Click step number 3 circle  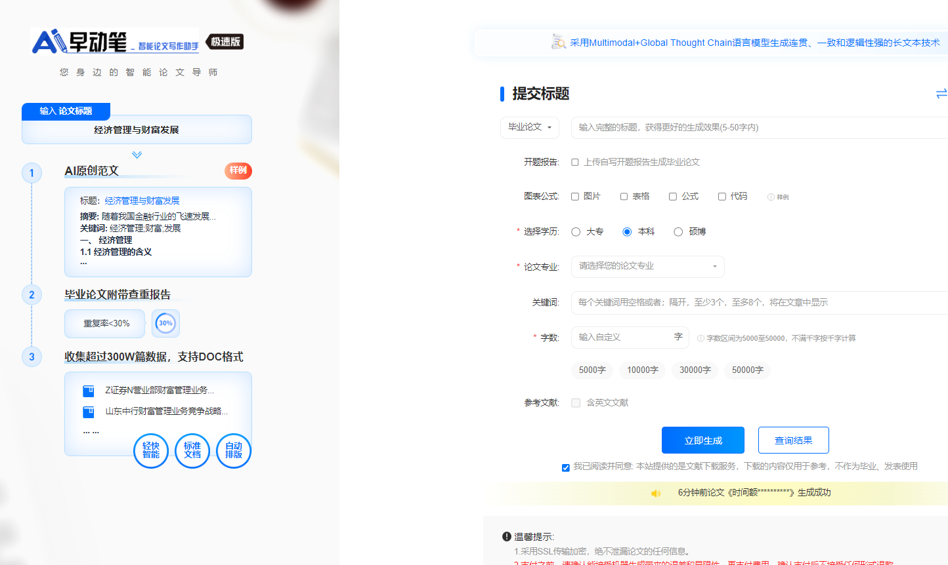[32, 357]
